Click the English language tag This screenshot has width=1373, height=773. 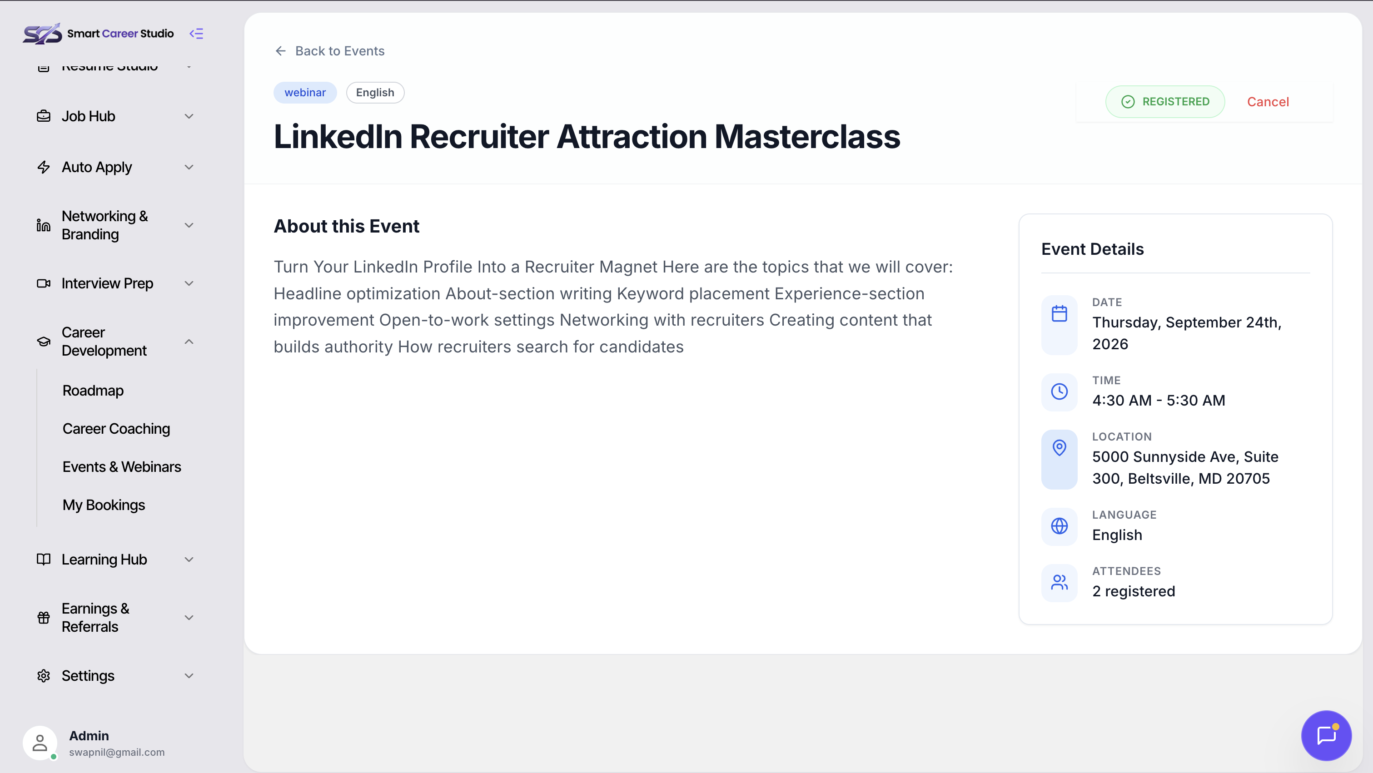[375, 93]
